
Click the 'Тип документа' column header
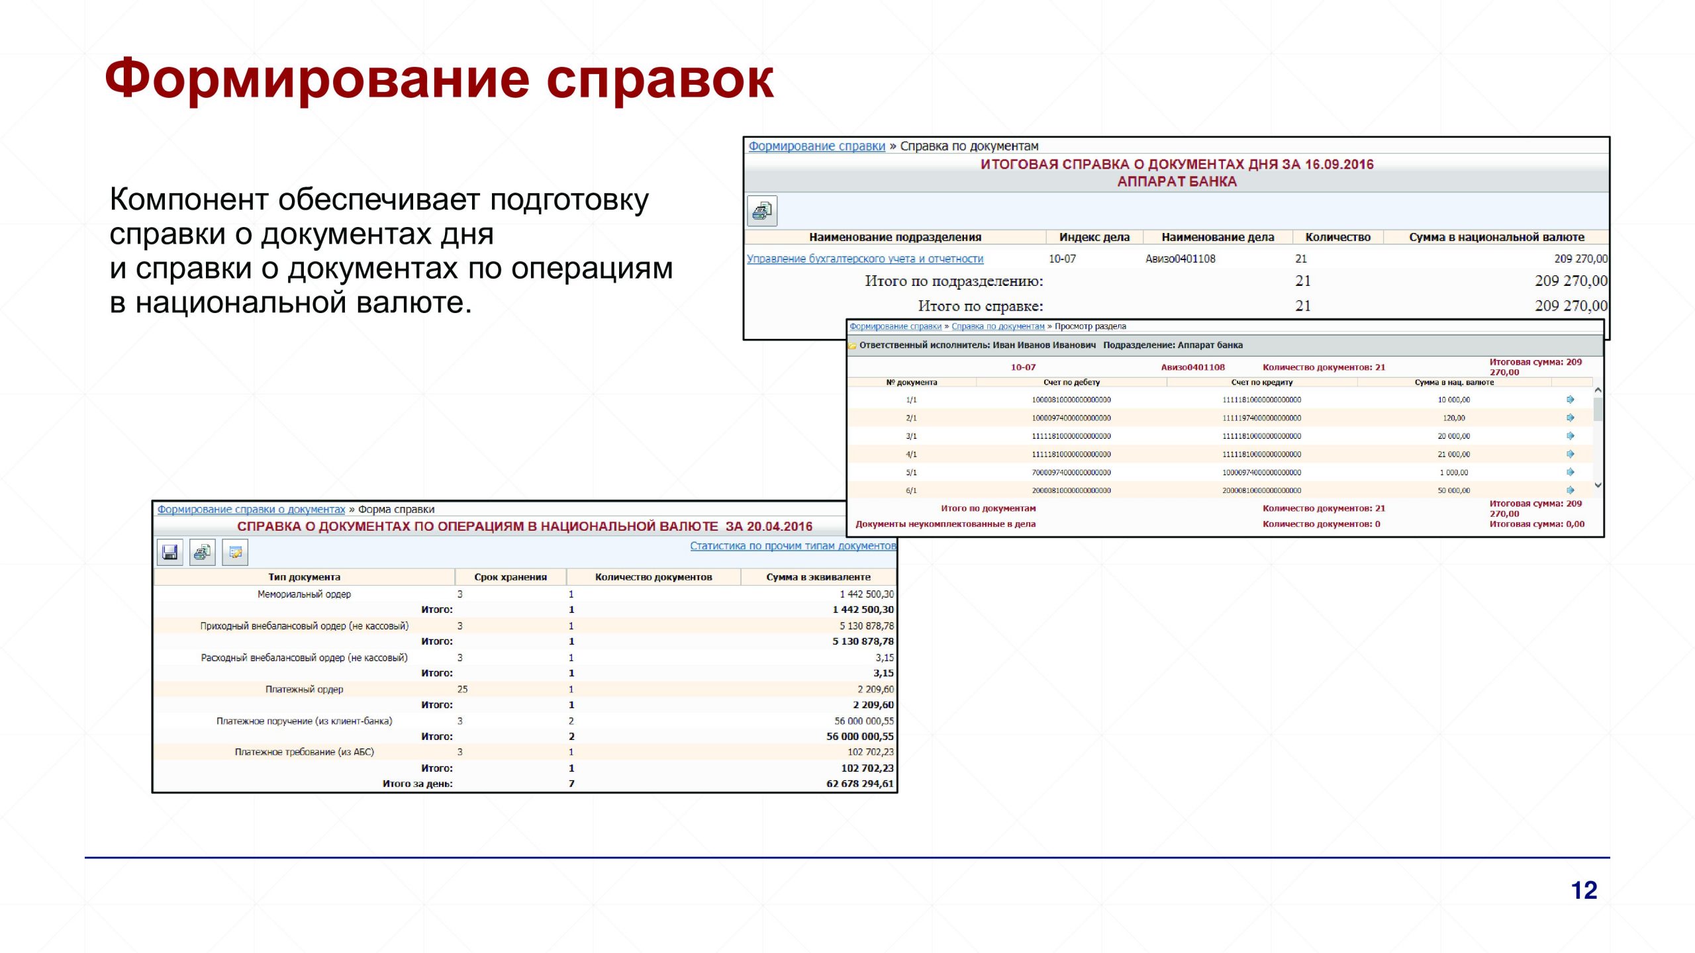(304, 577)
